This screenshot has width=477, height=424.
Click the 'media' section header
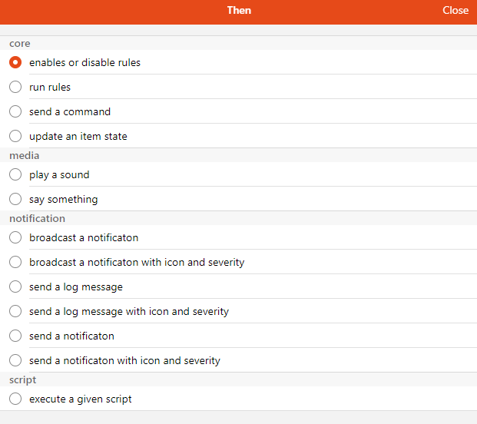click(25, 156)
